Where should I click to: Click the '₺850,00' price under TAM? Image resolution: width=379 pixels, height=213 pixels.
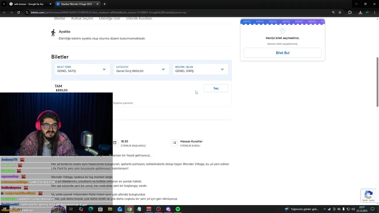point(62,90)
